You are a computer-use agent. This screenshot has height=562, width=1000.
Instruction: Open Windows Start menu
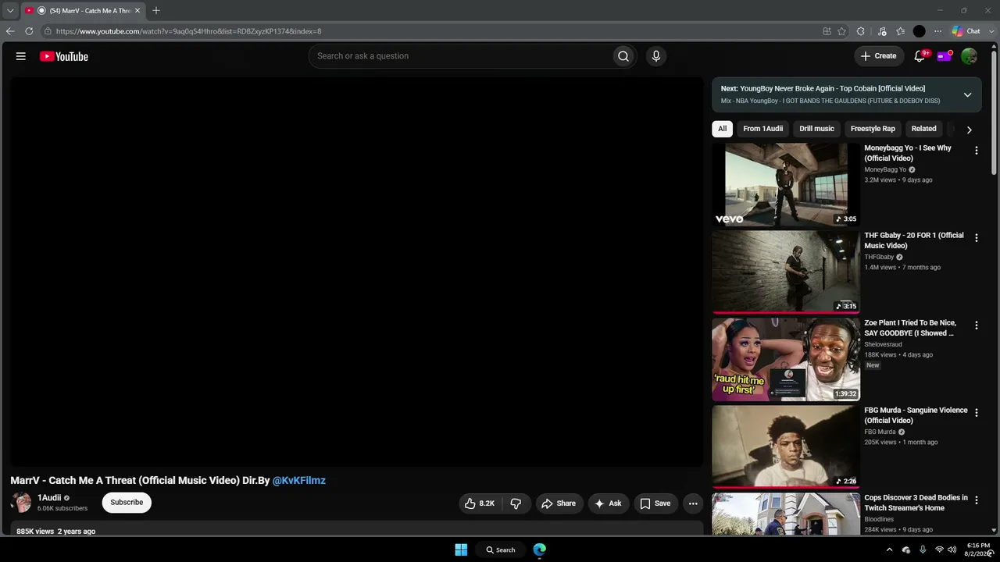click(x=461, y=550)
